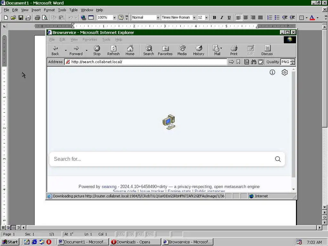328x246 pixels.
Task: Align text right in Word
Action: point(253,18)
